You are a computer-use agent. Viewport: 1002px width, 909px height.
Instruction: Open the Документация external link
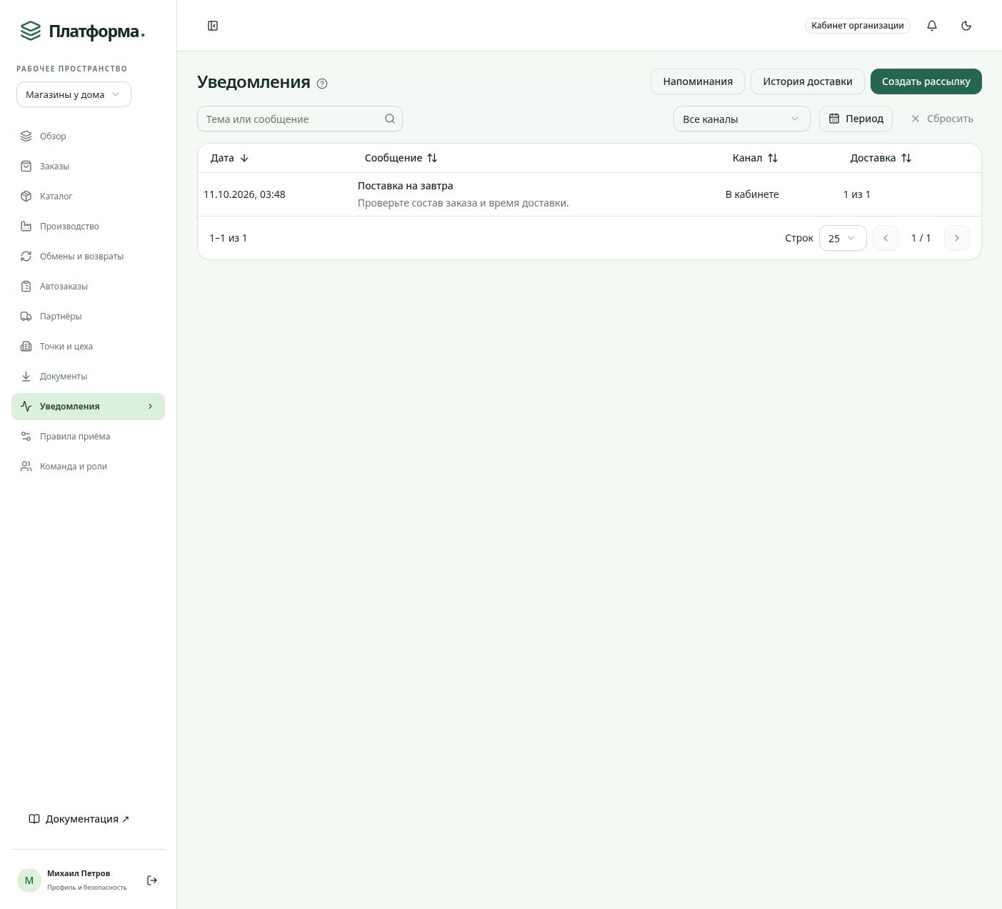(79, 819)
